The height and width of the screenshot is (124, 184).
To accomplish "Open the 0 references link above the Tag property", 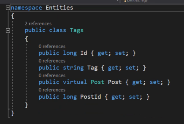I will [52, 61].
